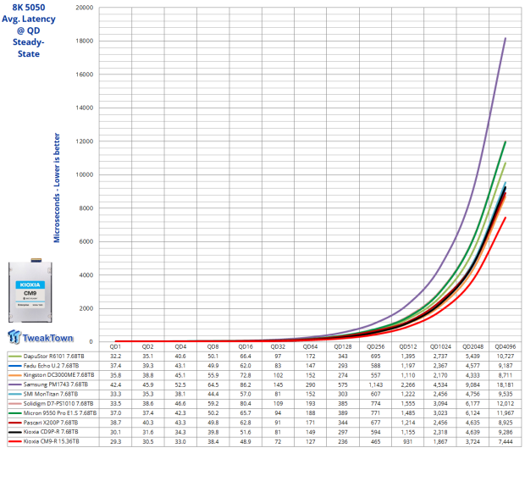Click the Kioxia CM9 drive thumbnail

pyautogui.click(x=30, y=290)
